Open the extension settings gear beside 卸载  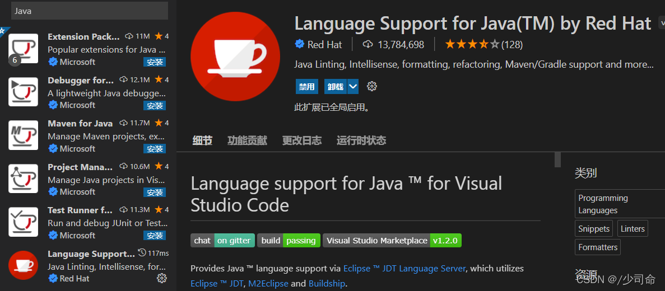click(372, 86)
